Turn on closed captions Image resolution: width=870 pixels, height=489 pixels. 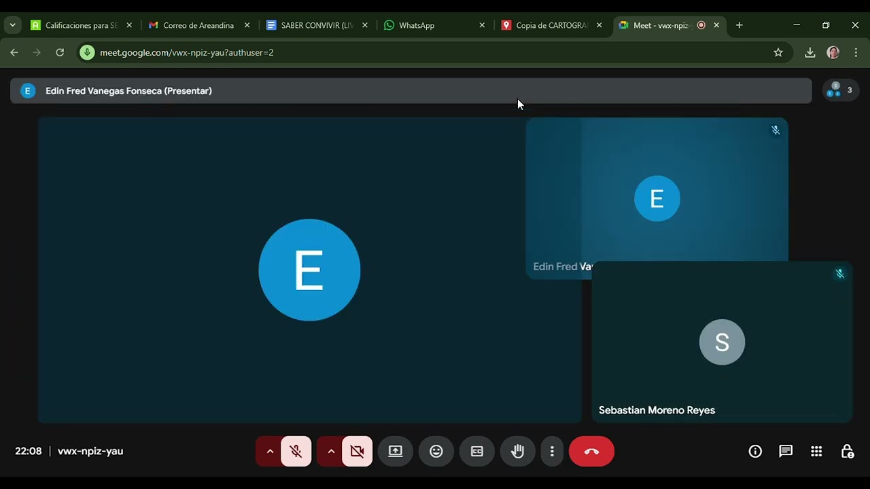pos(477,451)
